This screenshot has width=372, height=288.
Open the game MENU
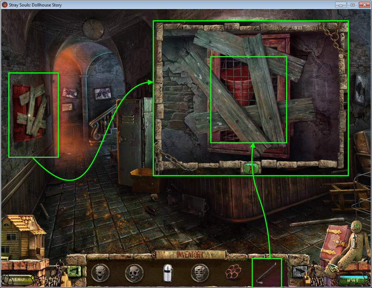point(17,279)
